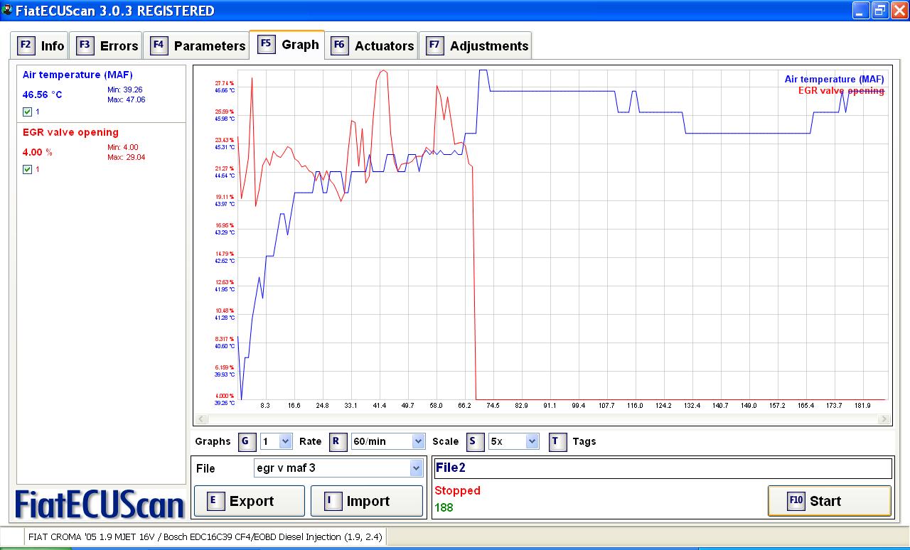The image size is (910, 550).
Task: Click the Export button
Action: pos(249,501)
